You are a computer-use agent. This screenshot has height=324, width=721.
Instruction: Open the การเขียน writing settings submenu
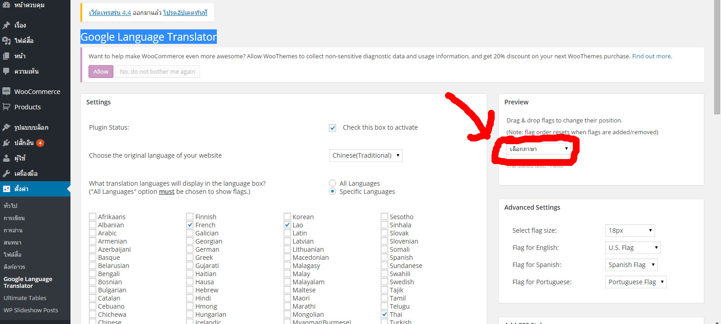coord(14,218)
